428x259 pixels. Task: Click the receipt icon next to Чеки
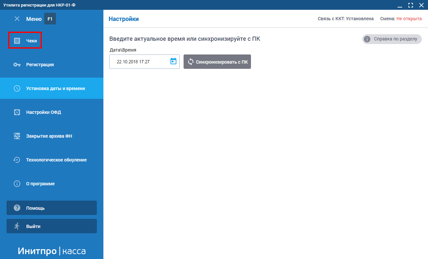click(17, 41)
